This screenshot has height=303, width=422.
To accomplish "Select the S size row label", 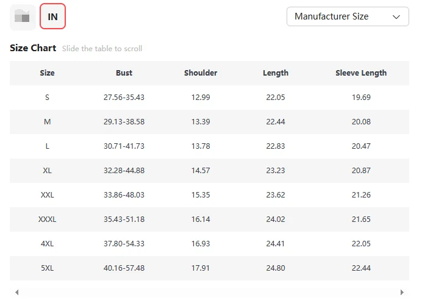I will (x=47, y=98).
